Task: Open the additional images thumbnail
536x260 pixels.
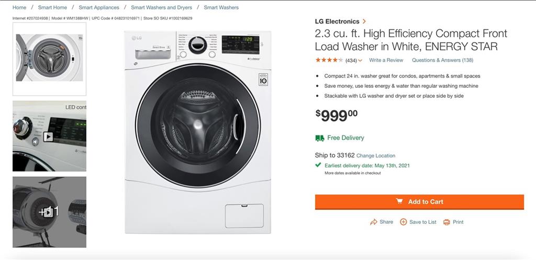Action: (49, 212)
